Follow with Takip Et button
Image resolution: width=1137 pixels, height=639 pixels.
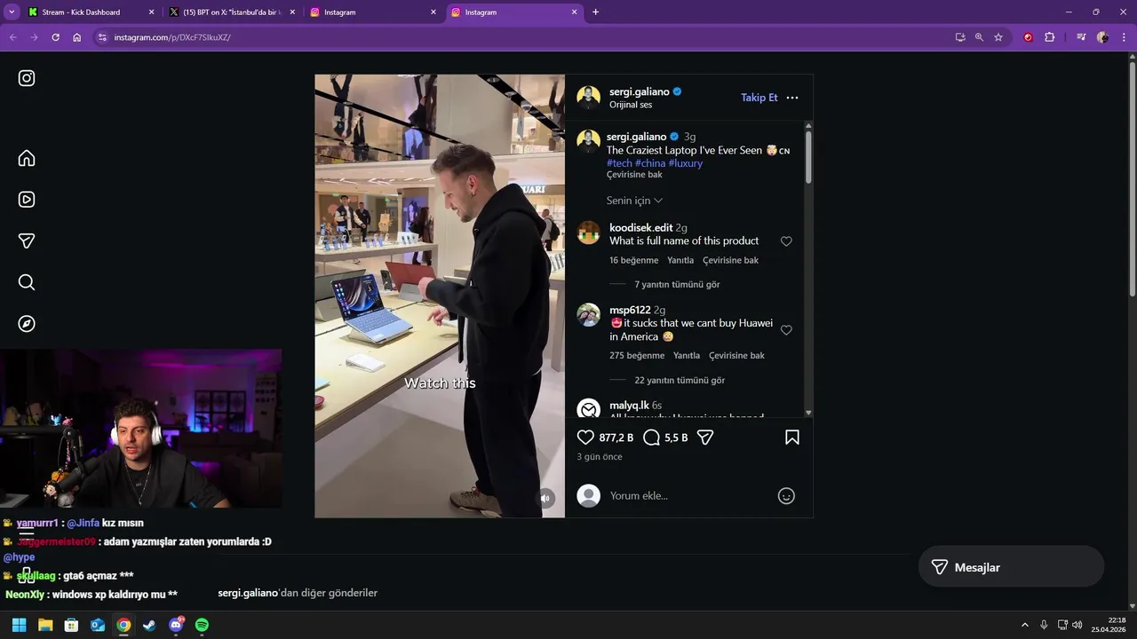coord(759,98)
